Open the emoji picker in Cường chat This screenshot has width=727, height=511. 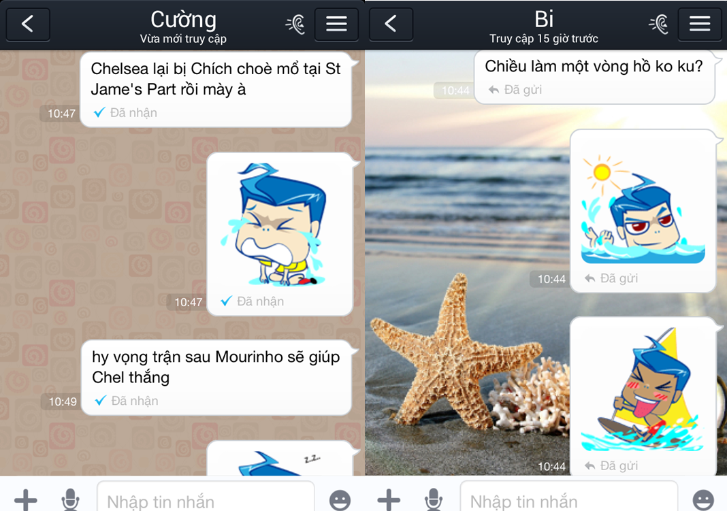click(x=340, y=499)
